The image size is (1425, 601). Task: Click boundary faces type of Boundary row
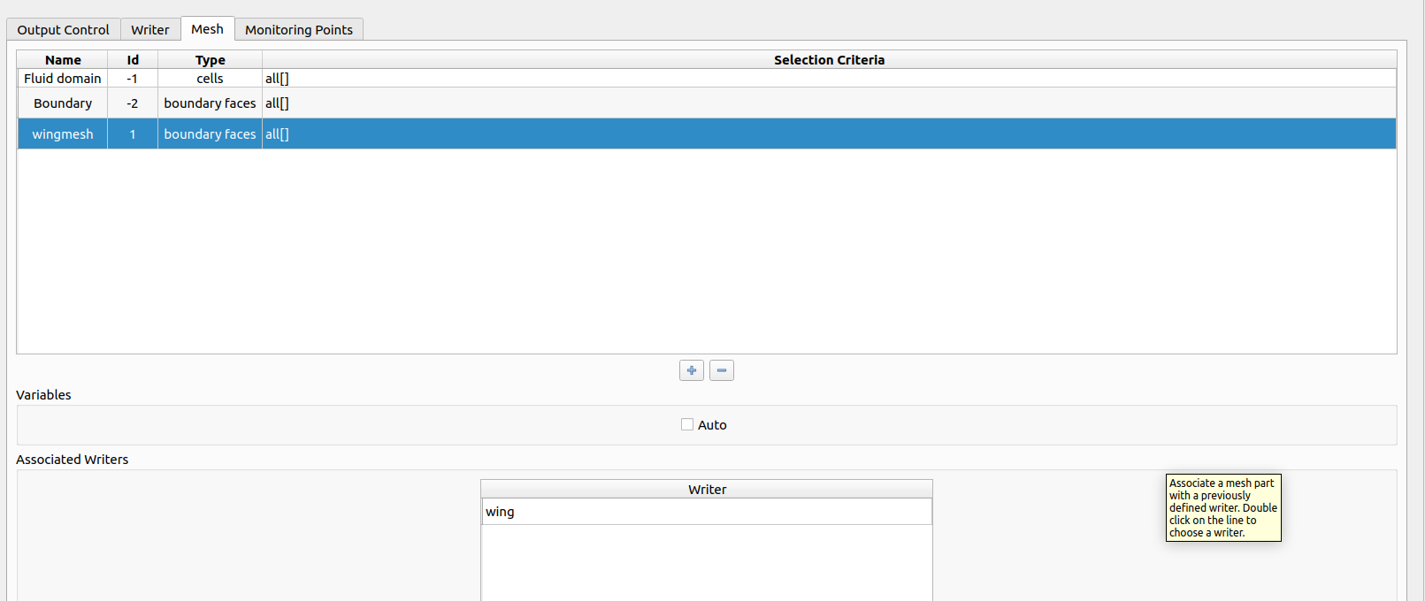[210, 103]
